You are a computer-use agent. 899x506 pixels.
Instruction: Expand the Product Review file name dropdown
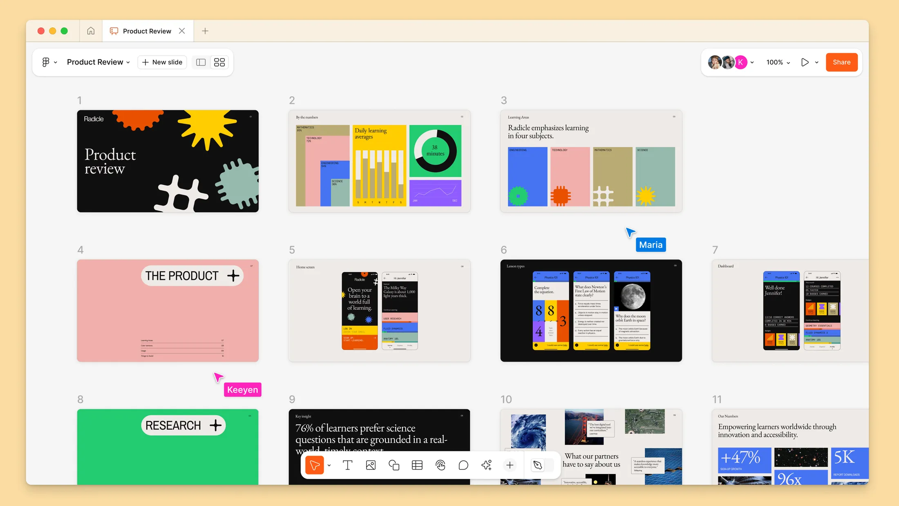(x=98, y=62)
